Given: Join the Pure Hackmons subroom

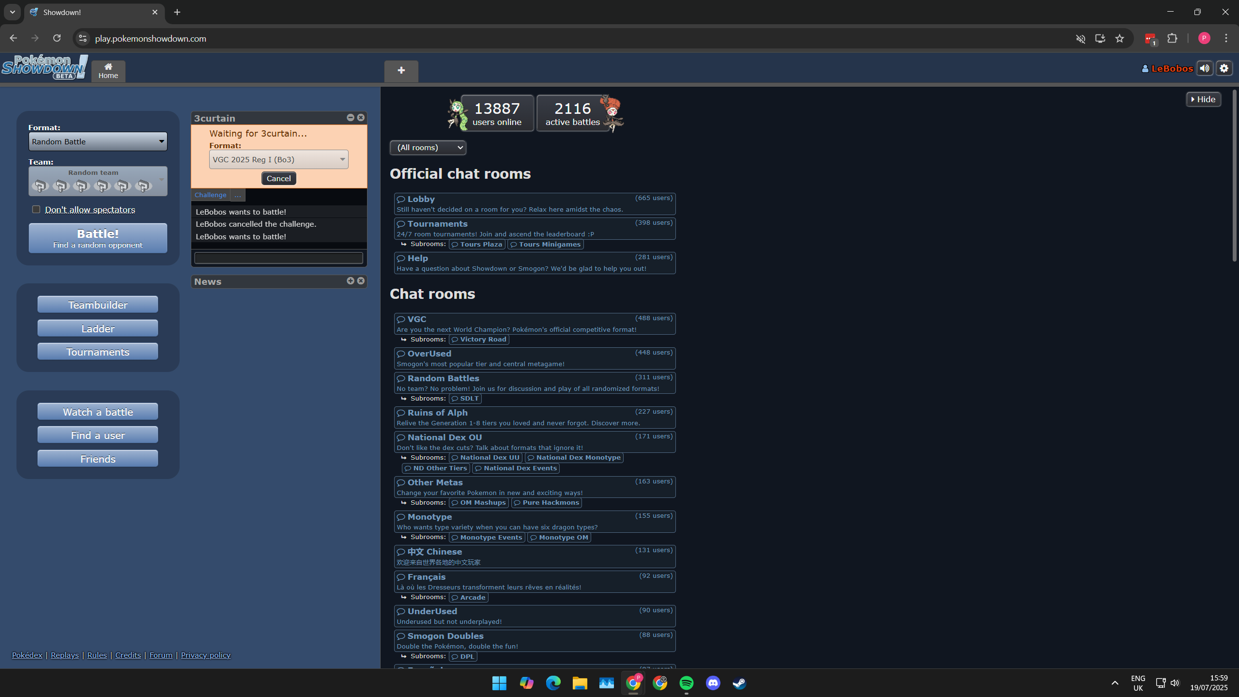Looking at the screenshot, I should pyautogui.click(x=547, y=503).
